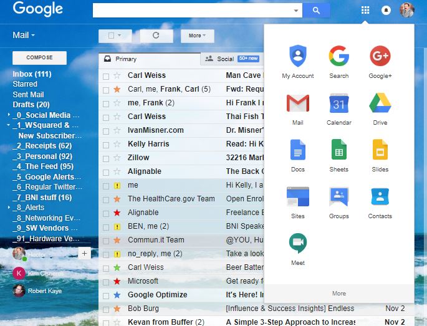Toggle blue star on Google Optimize email
The image size is (427, 326).
117,295
